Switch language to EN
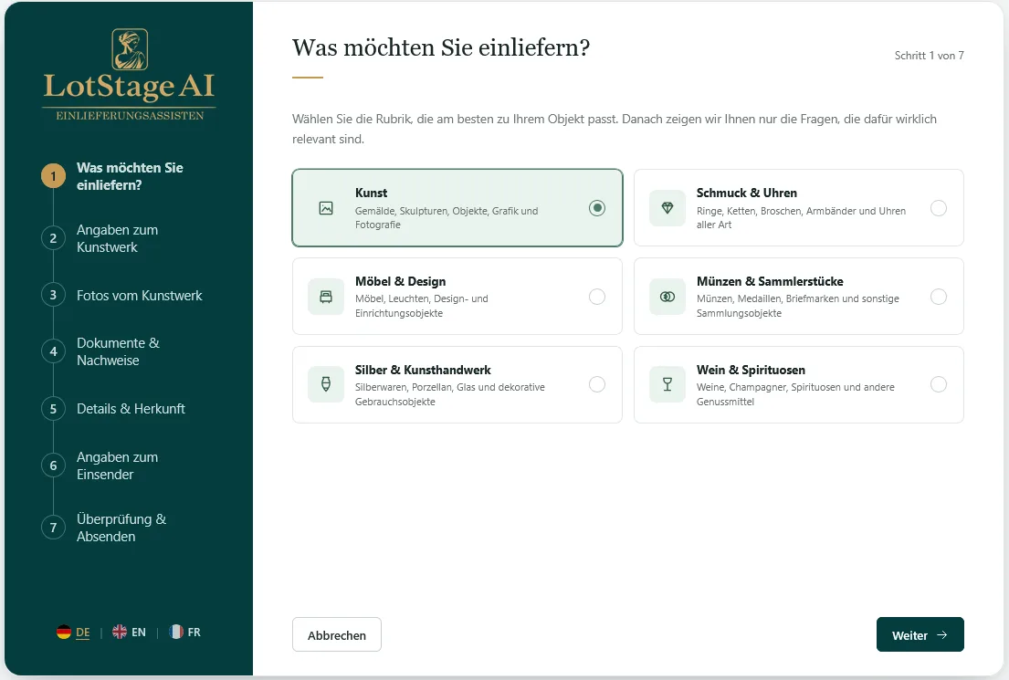The height and width of the screenshot is (680, 1009). (x=139, y=633)
